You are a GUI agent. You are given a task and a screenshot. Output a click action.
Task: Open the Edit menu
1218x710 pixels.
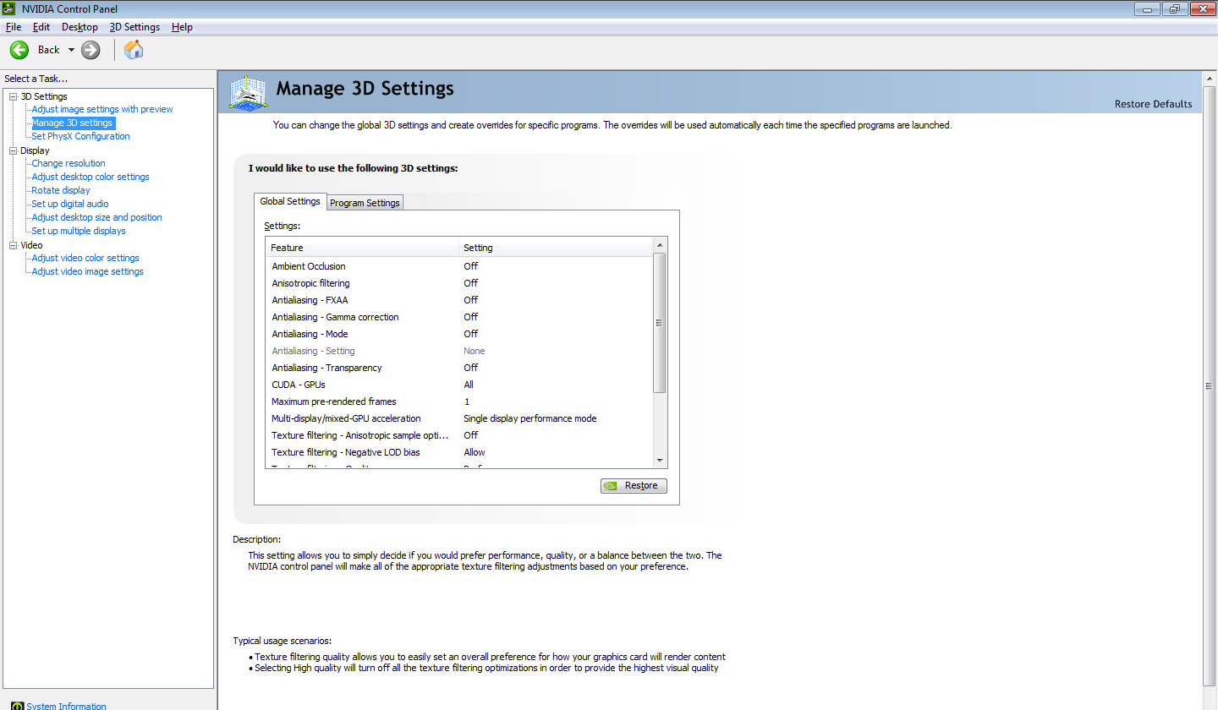coord(41,27)
